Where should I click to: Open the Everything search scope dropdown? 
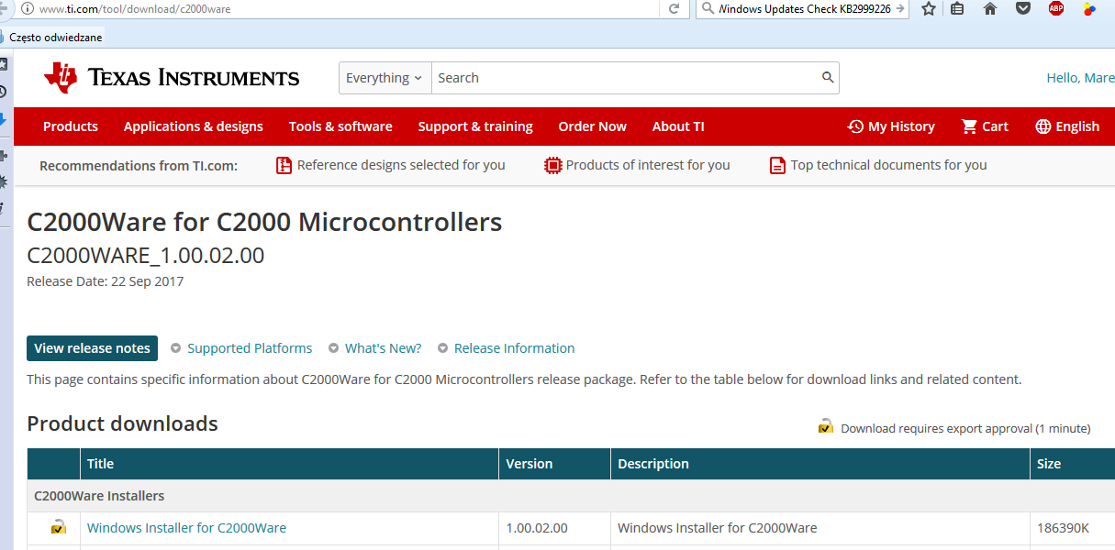click(385, 78)
